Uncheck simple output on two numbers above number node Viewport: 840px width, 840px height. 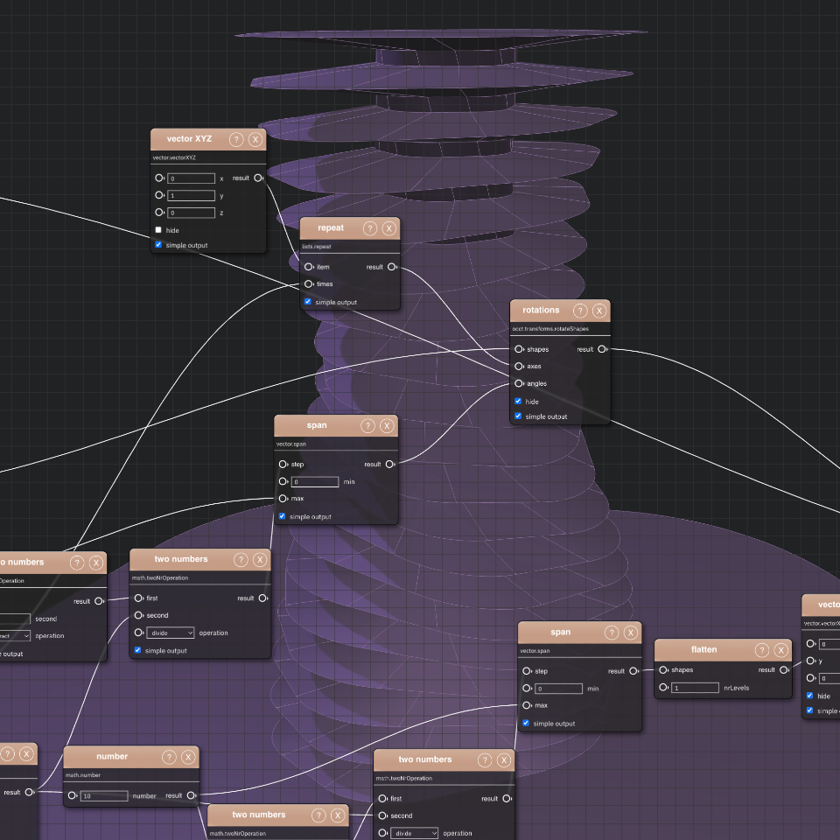click(137, 650)
